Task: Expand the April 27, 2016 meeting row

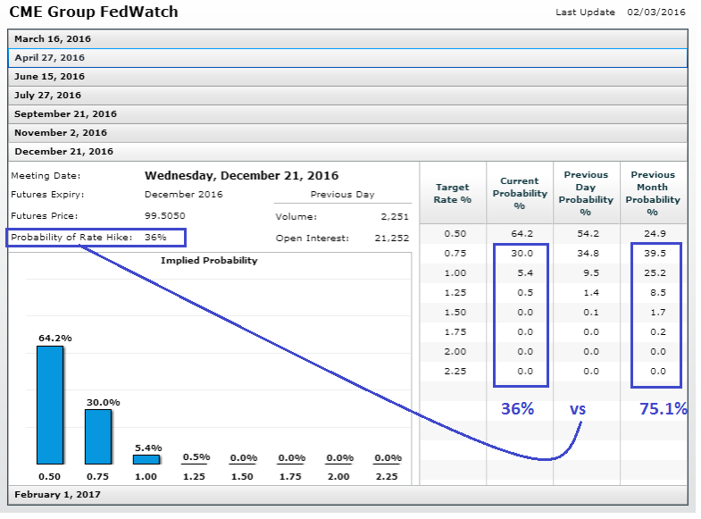Action: pyautogui.click(x=50, y=58)
